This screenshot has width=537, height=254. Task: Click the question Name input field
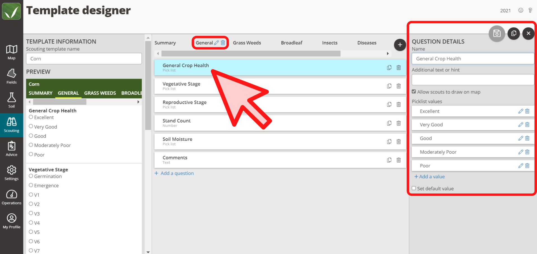coord(473,59)
